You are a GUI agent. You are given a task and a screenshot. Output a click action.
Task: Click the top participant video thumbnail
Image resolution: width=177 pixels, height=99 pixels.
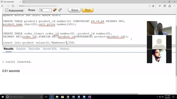click(159, 28)
